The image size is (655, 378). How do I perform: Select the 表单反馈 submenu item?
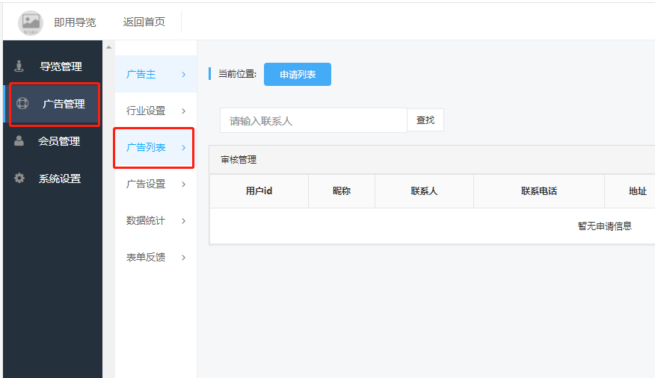156,258
